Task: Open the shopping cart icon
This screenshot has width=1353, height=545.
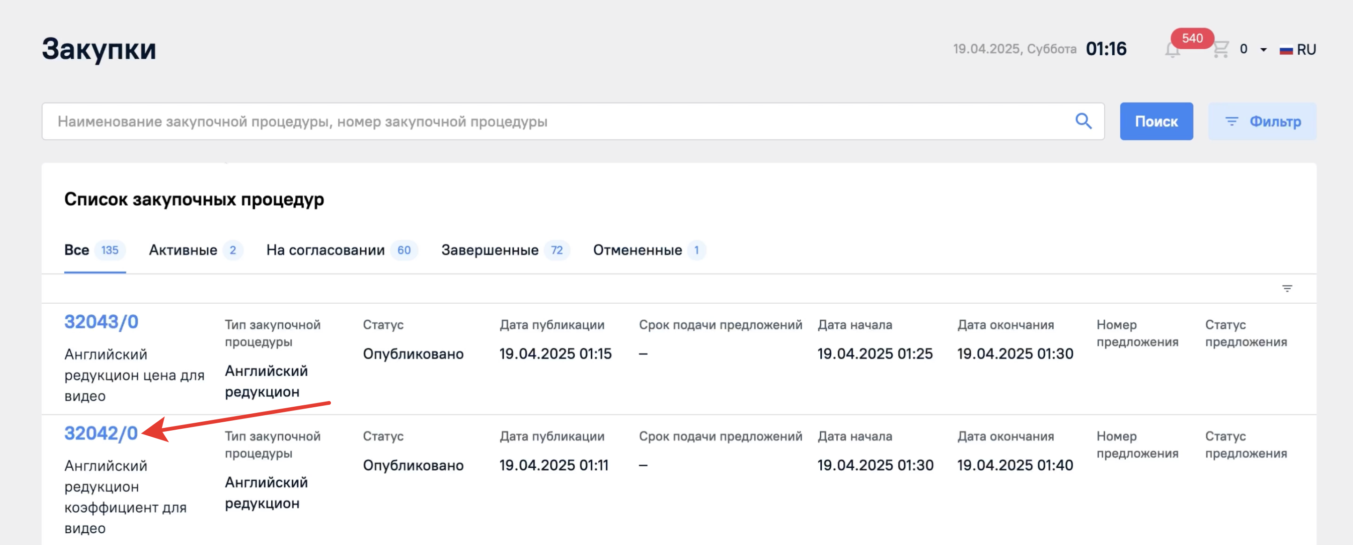Action: (x=1220, y=49)
